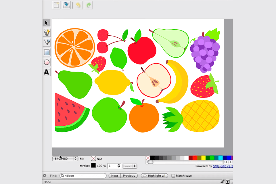Click the yellow lemon on canvas
276x184 pixels.
pos(112,83)
